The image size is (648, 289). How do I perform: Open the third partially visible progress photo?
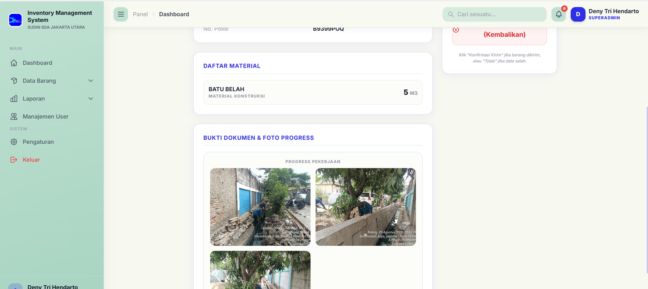pos(260,270)
